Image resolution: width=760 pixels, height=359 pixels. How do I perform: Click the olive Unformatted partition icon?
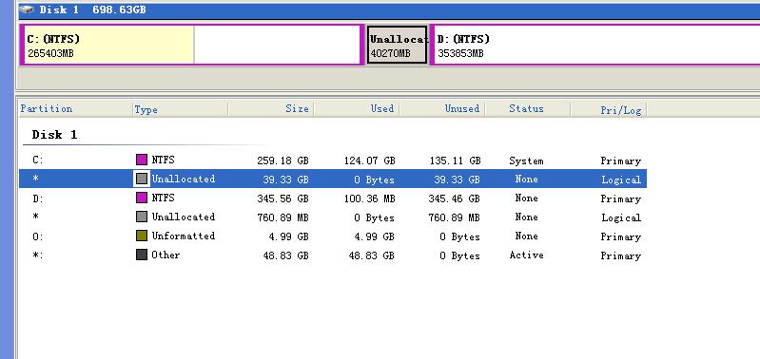pos(142,236)
